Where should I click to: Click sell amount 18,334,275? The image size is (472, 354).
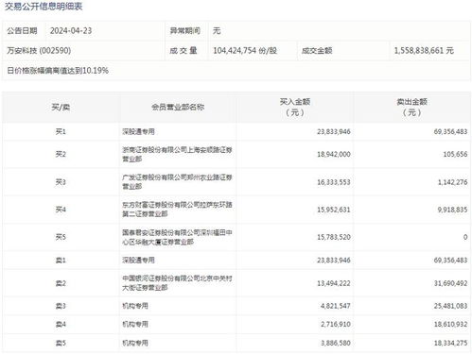(x=450, y=343)
